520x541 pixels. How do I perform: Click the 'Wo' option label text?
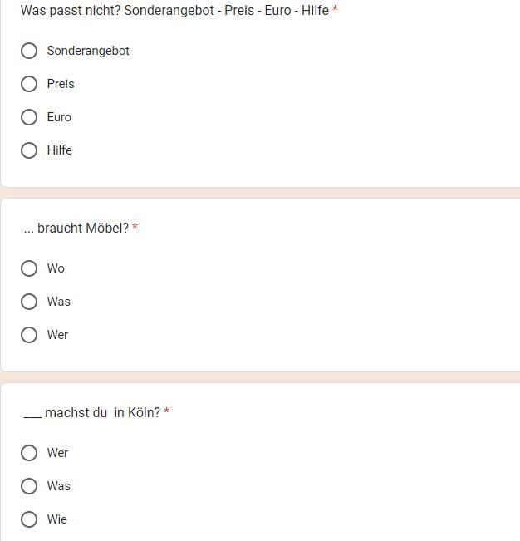point(56,268)
